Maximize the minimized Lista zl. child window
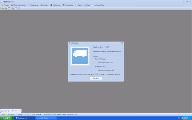Image resolution: width=192 pixels, height=120 pixels. [x=16, y=111]
